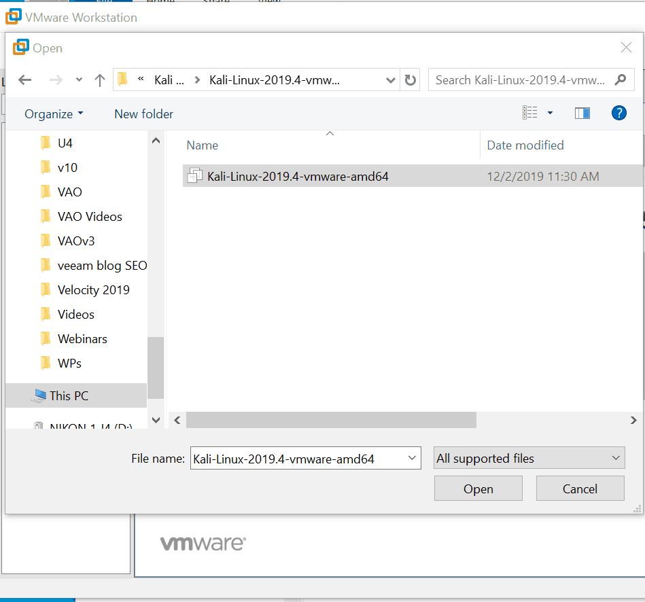
Task: Expand the view options dropdown arrow
Action: 550,113
